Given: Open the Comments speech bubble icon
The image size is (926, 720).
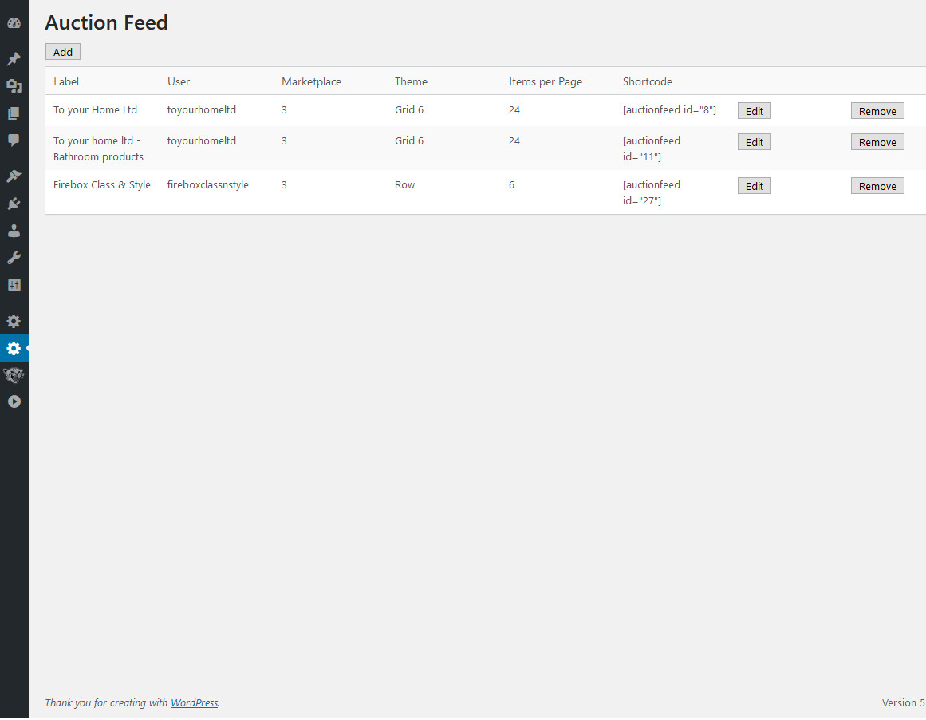Looking at the screenshot, I should (x=14, y=140).
